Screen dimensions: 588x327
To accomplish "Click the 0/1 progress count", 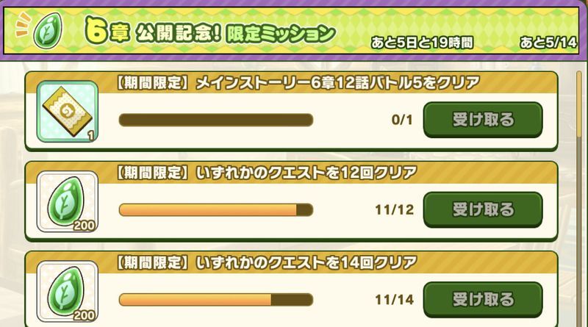I will tap(402, 121).
